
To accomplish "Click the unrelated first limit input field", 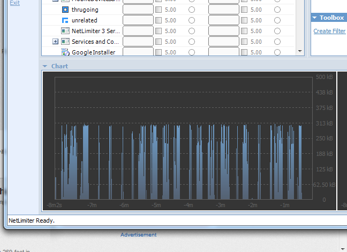I will [x=138, y=20].
